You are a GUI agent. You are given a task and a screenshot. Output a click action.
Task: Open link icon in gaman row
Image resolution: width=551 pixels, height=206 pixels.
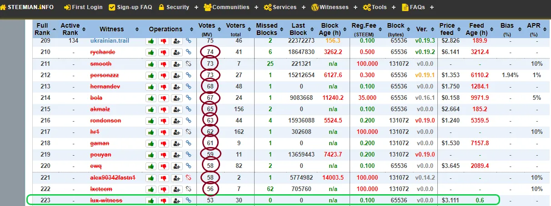[189, 143]
